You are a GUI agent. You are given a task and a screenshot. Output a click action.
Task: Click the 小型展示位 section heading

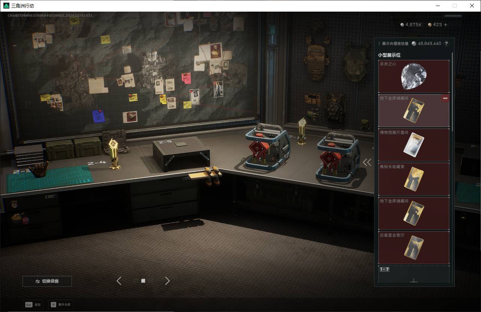pyautogui.click(x=389, y=55)
